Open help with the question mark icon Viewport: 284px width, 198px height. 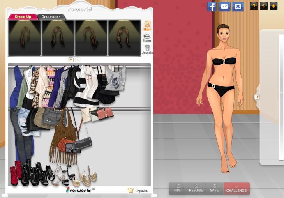point(254,6)
